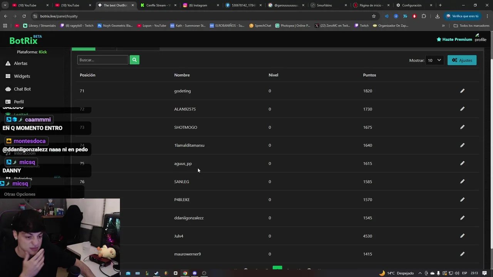This screenshot has height=277, width=493.
Task: Click the Buscar search input field
Action: [102, 60]
